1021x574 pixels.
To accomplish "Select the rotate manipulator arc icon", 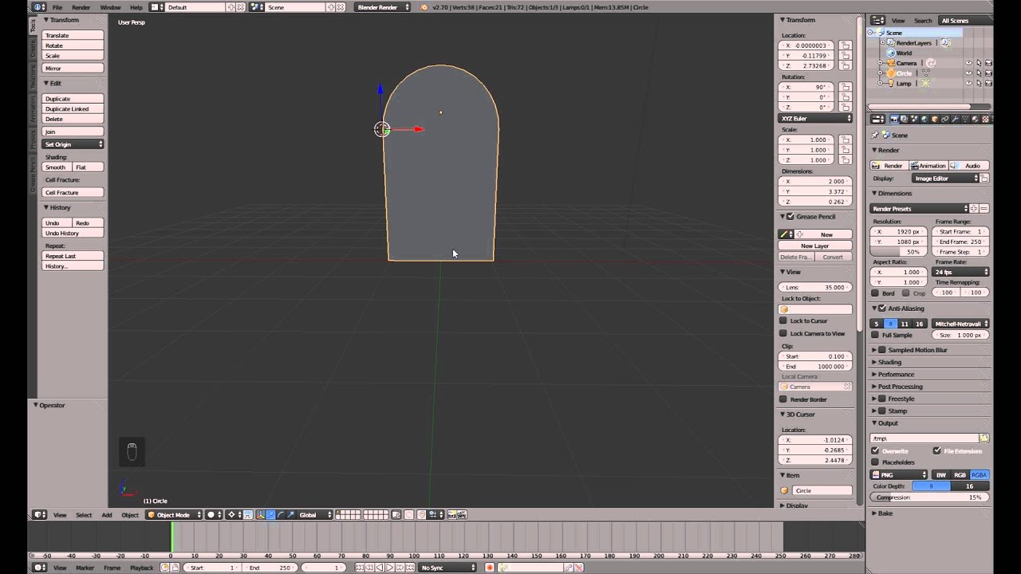I will (281, 515).
